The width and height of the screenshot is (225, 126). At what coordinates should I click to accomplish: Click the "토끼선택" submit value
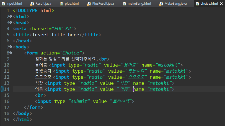click(121, 101)
